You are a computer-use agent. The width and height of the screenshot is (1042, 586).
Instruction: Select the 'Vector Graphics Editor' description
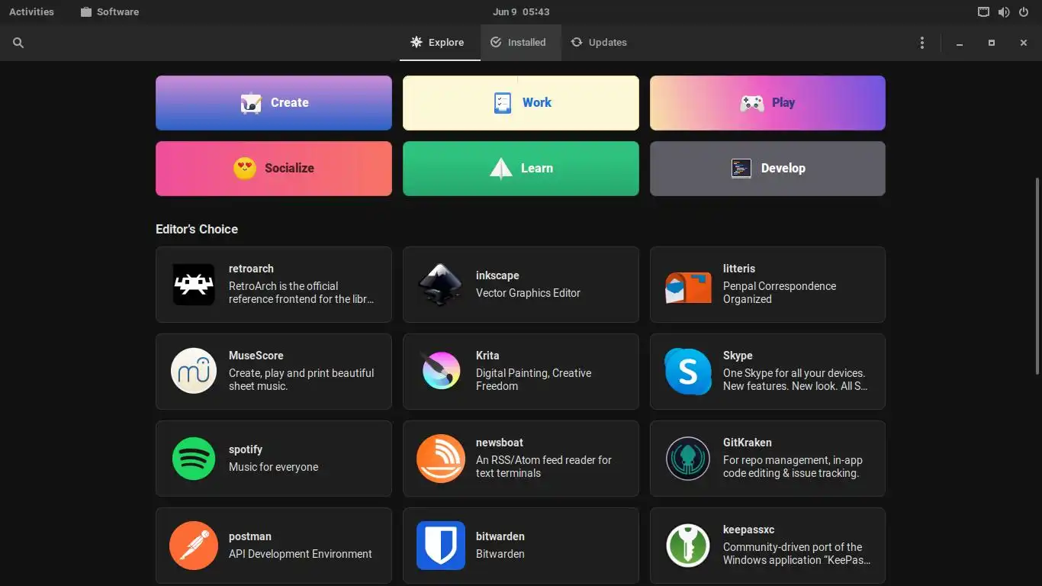point(528,293)
